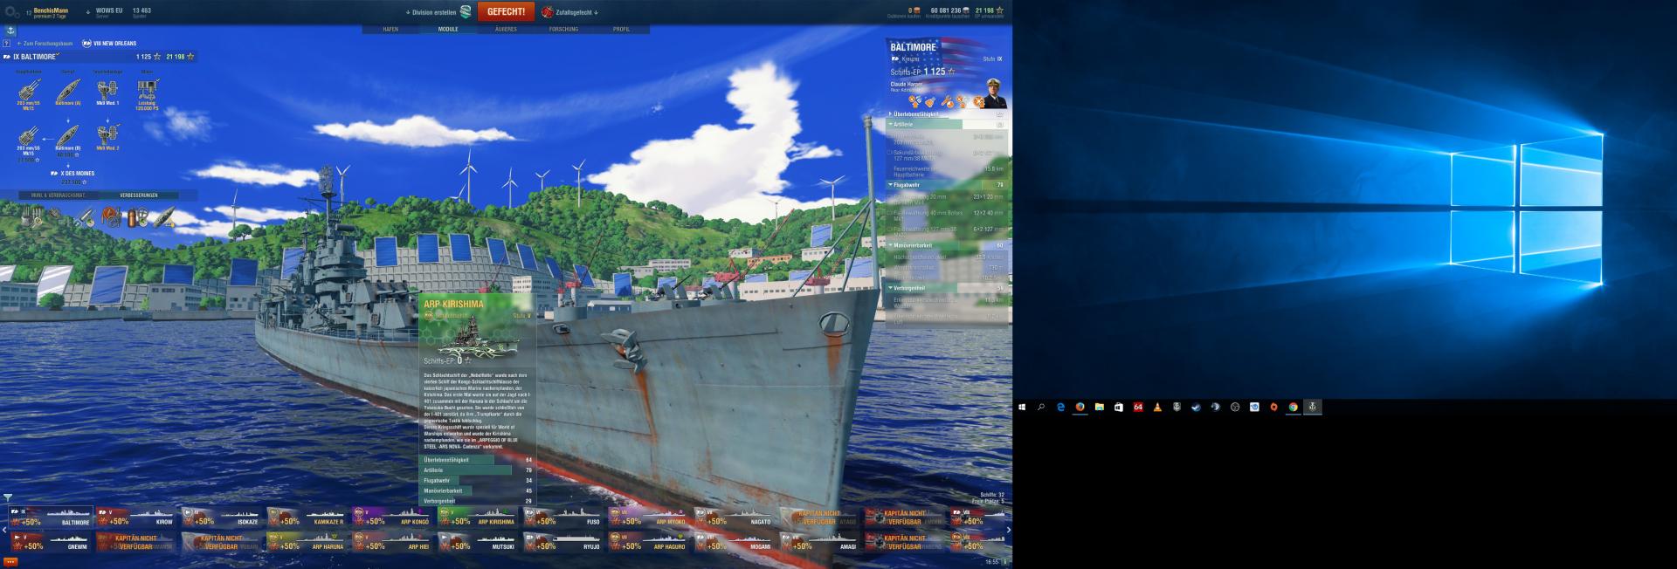
Task: Open the orange chat button at bottom left
Action: [x=10, y=561]
